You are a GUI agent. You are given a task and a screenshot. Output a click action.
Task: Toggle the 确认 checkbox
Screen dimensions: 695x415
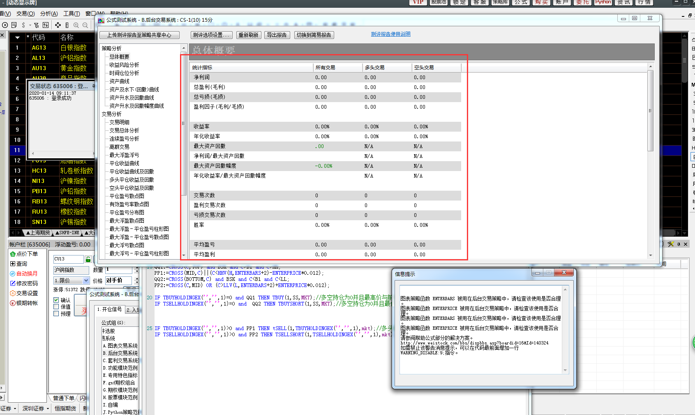click(x=56, y=300)
